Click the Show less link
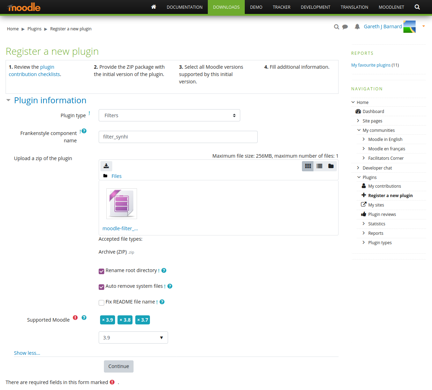This screenshot has width=432, height=390. (x=27, y=353)
